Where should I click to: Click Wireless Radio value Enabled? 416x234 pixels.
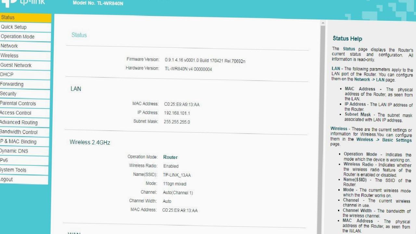pos(171,166)
